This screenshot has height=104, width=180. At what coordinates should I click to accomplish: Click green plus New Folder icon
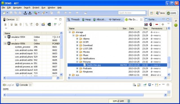click(163, 24)
